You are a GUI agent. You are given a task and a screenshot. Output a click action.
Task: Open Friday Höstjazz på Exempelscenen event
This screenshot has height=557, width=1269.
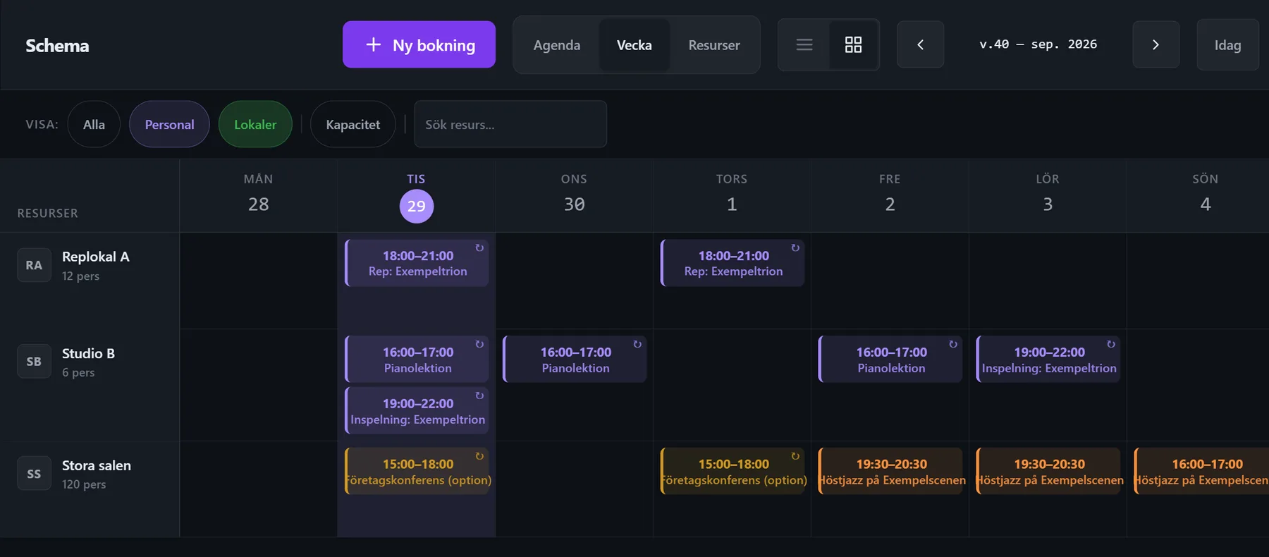pos(890,471)
